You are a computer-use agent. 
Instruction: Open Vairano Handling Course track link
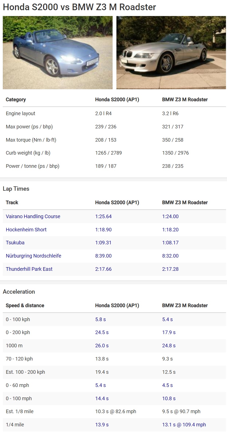click(x=33, y=216)
